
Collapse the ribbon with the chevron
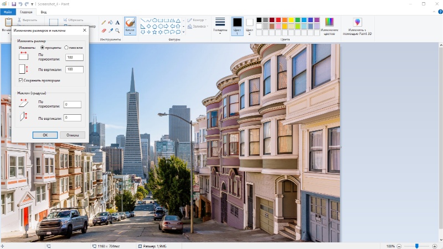(434, 12)
